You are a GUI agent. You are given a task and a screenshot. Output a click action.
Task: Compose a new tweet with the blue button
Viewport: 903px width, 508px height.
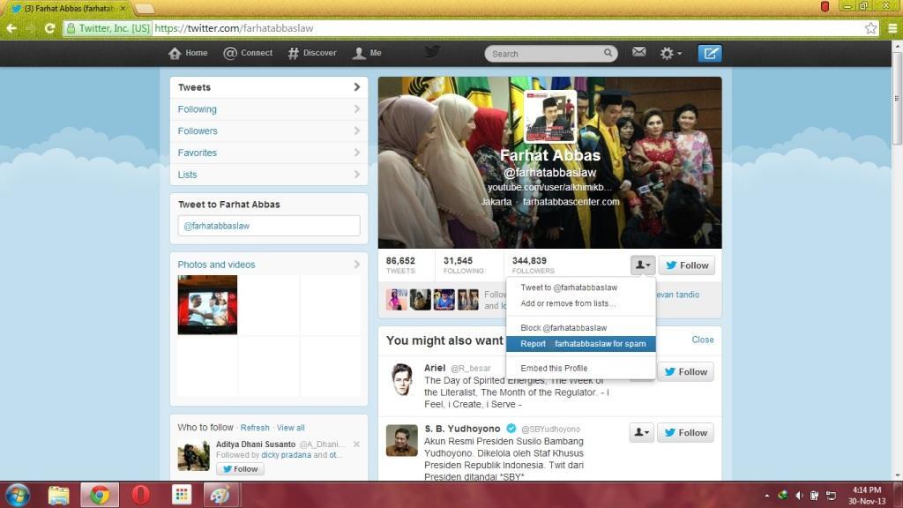(710, 54)
